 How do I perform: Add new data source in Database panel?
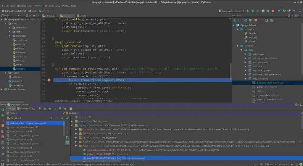pos(235,20)
